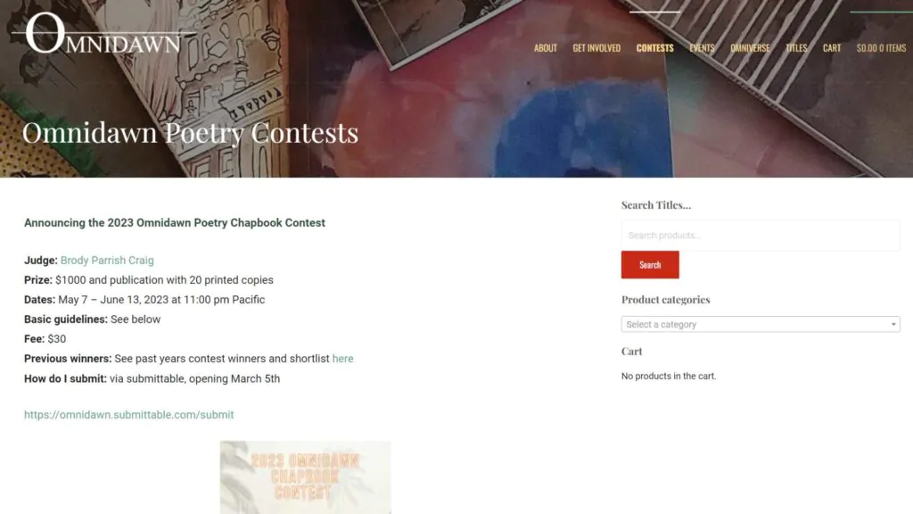
Task: Open the Events menu item
Action: point(702,48)
